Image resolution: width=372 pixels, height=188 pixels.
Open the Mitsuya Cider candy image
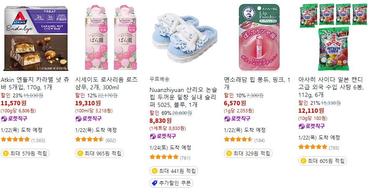point(334,37)
